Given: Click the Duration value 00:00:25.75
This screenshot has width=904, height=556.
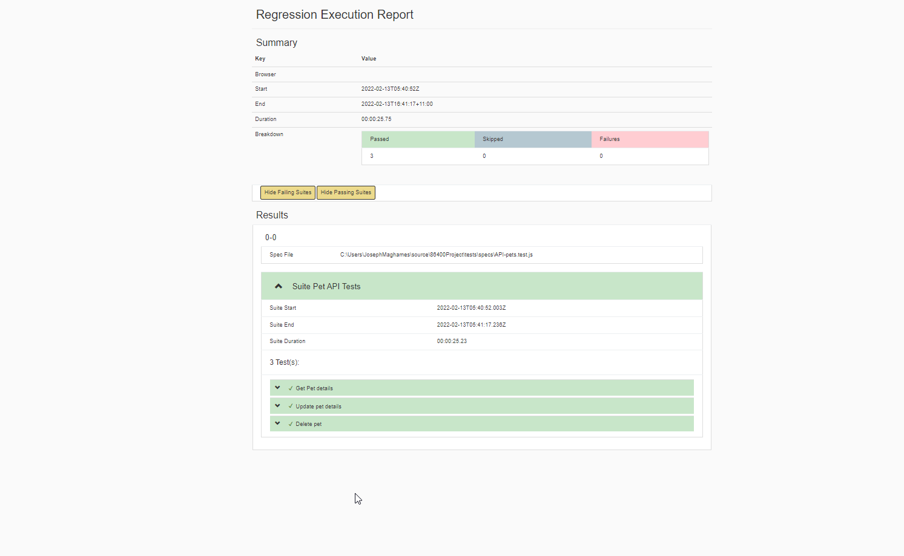Looking at the screenshot, I should pos(377,119).
